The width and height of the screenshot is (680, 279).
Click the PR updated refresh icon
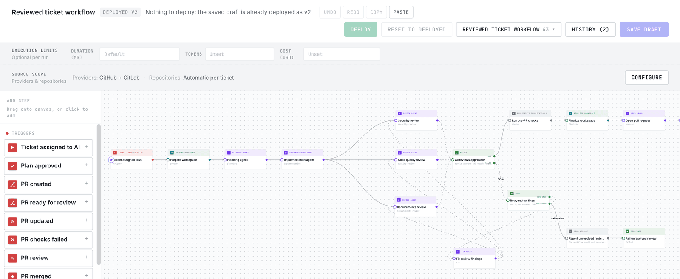coord(13,221)
